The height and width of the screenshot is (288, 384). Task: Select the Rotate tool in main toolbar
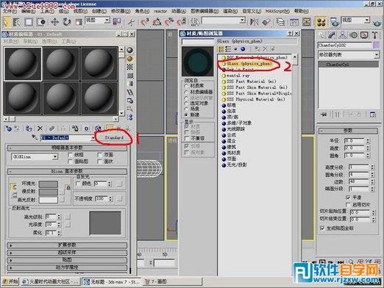click(66, 22)
